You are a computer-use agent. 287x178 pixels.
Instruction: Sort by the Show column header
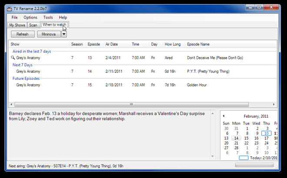39,44
